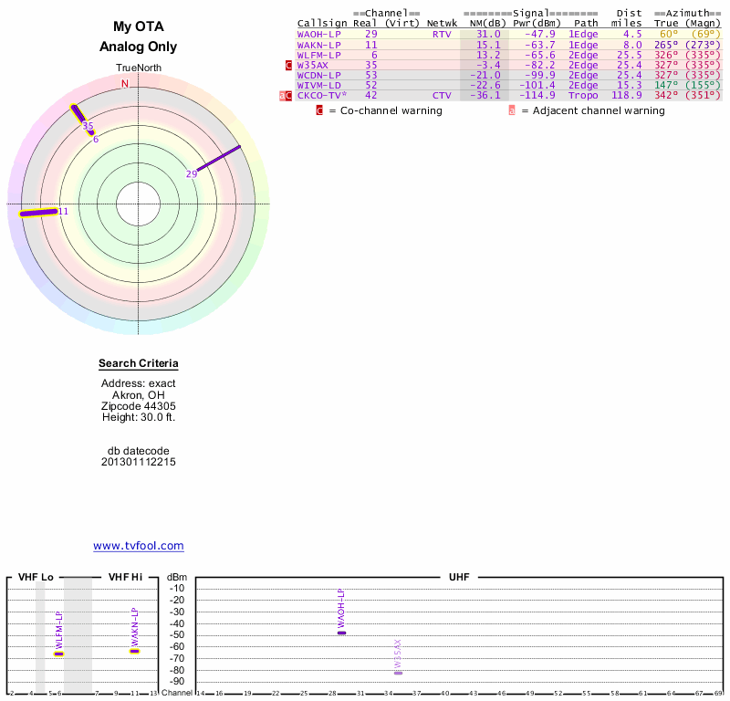Screen dimensions: 730x701
Task: Click the co-channel warning legend icon
Action: [319, 110]
